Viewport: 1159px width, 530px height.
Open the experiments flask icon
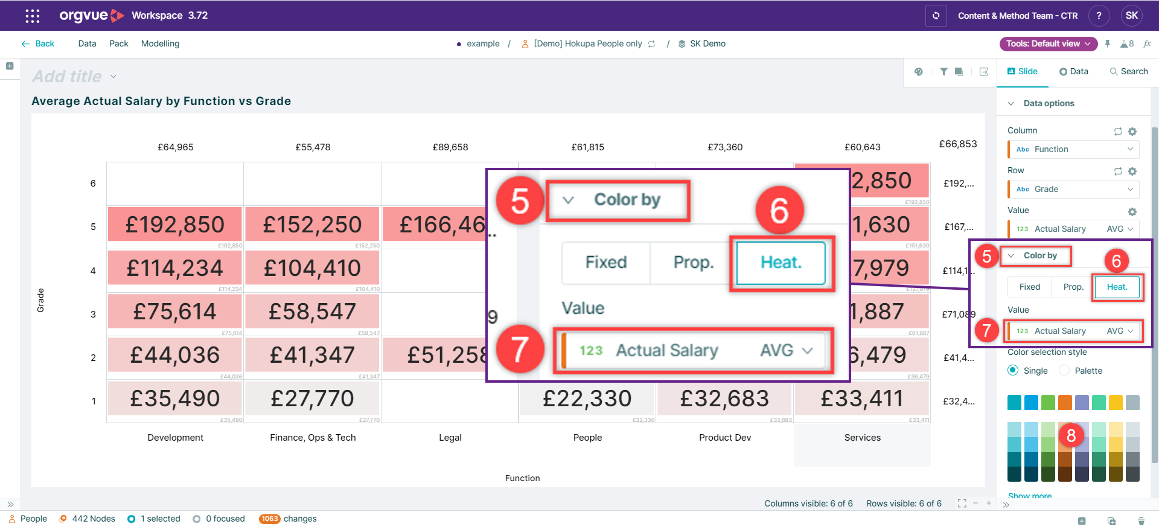pos(1127,43)
